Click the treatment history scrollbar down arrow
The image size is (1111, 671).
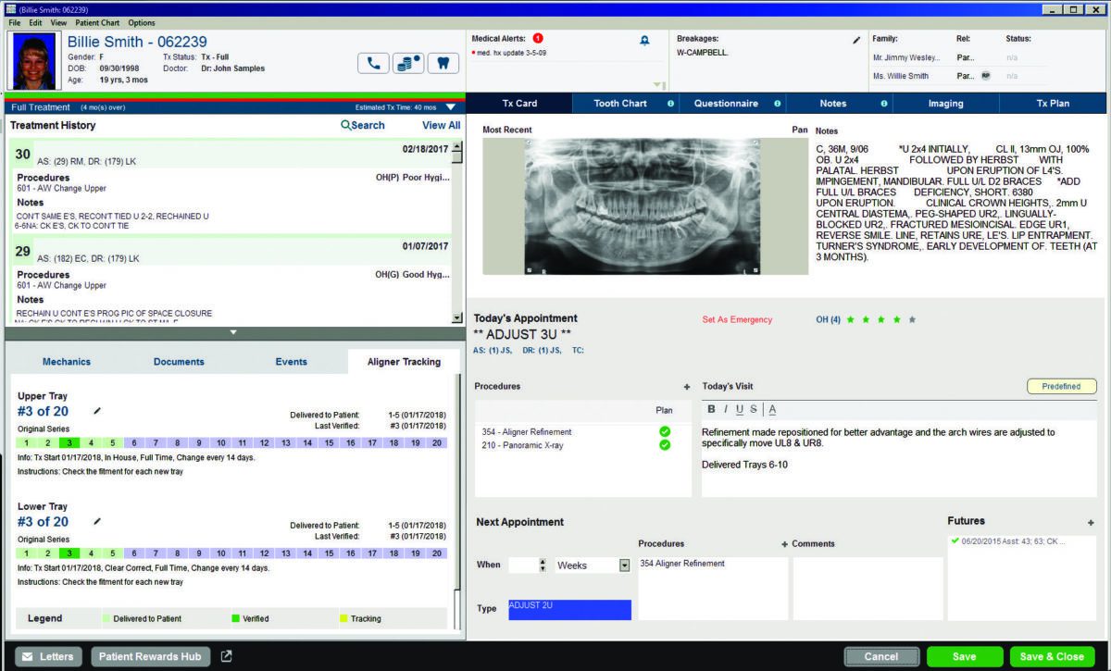click(x=456, y=317)
